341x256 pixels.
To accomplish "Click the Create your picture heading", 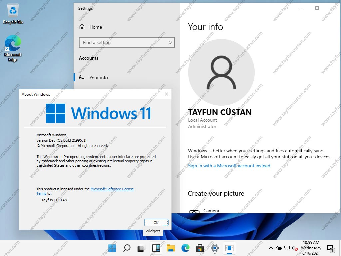I will pos(216,193).
